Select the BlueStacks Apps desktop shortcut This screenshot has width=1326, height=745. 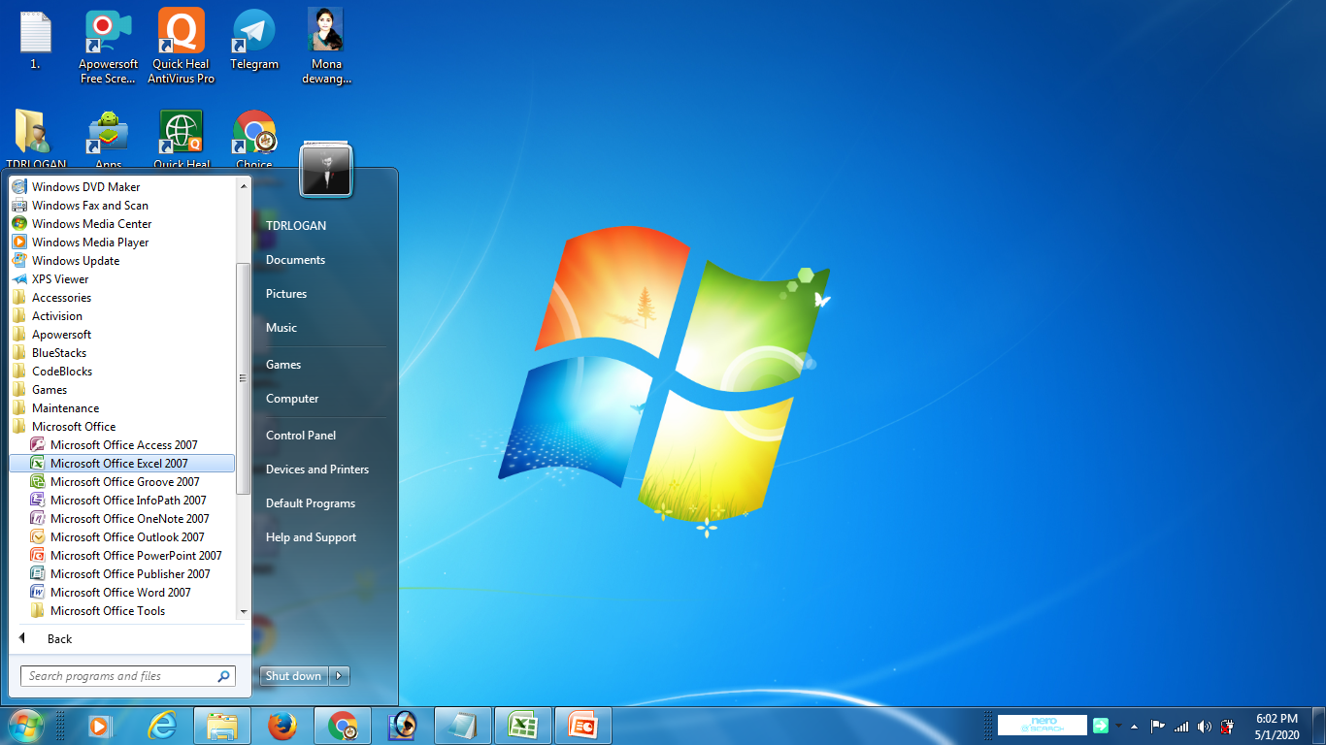(109, 139)
